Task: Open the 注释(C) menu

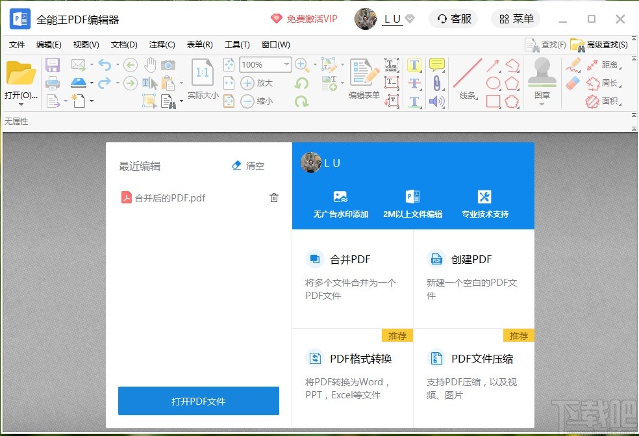Action: [x=162, y=44]
